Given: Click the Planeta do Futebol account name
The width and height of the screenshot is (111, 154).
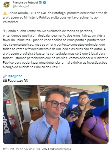Looking at the screenshot, I should [x=25, y=3].
